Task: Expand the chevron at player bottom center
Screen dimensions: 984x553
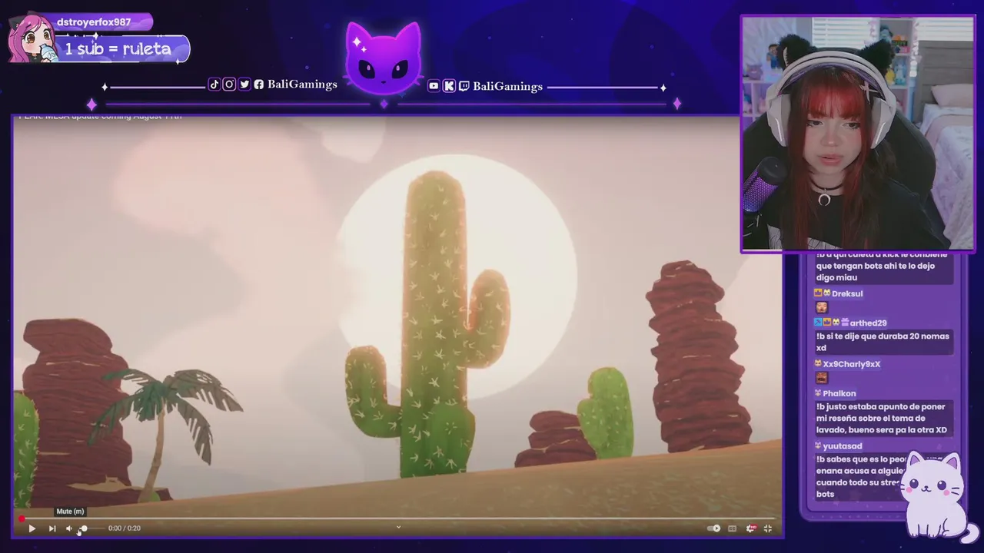Action: point(398,527)
